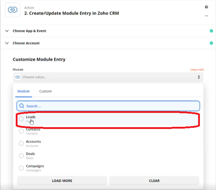Select the Leads radio option
The width and height of the screenshot is (216, 190).
click(21, 119)
